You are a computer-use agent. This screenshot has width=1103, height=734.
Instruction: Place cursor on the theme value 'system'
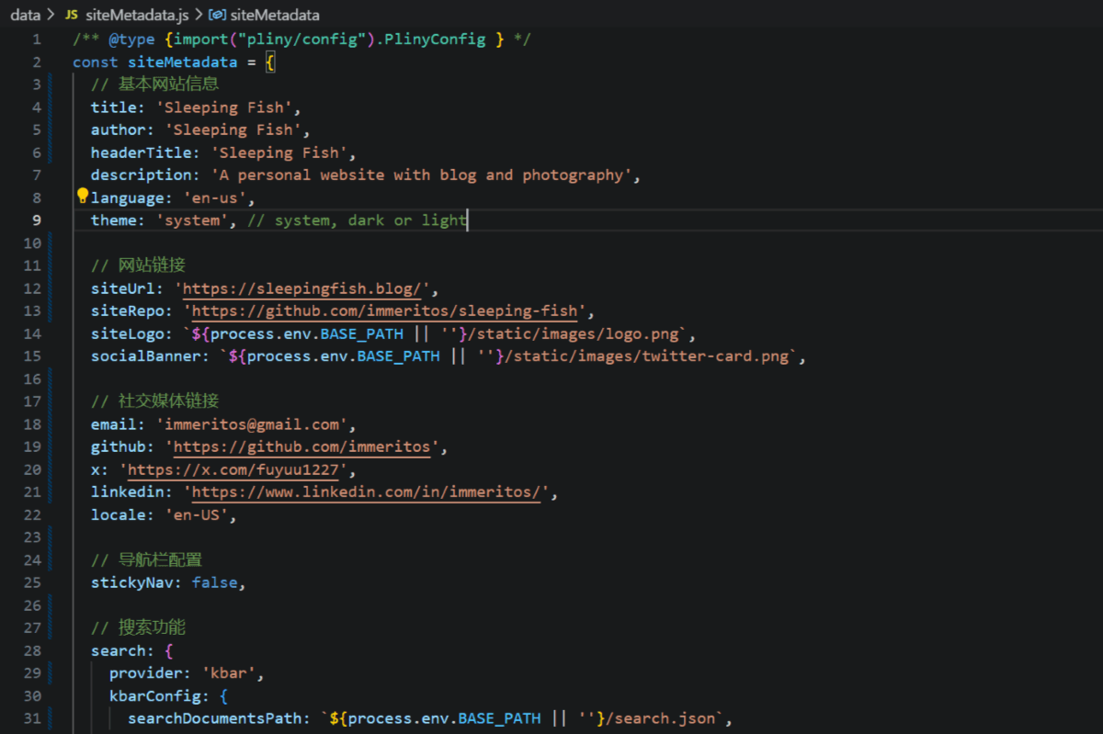click(194, 220)
